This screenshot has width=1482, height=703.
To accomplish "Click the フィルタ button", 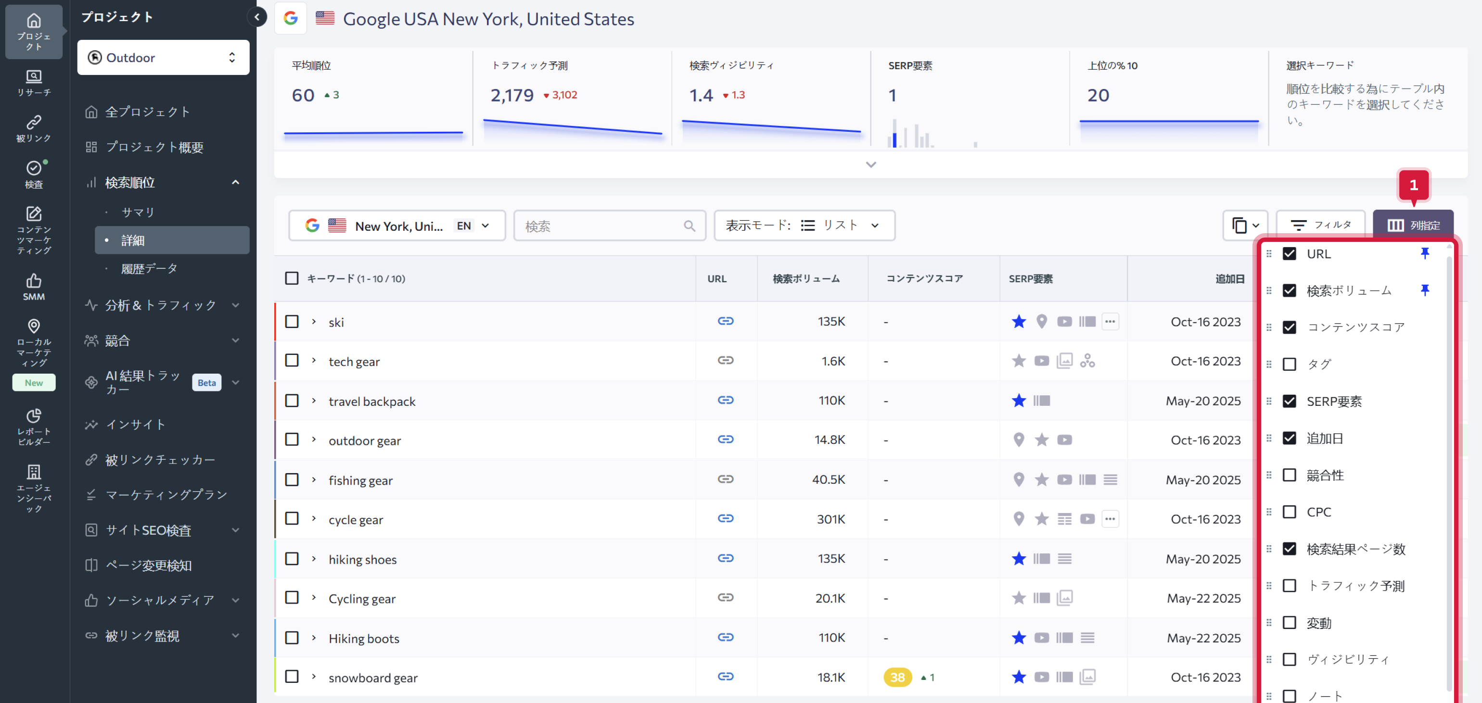I will pyautogui.click(x=1320, y=226).
